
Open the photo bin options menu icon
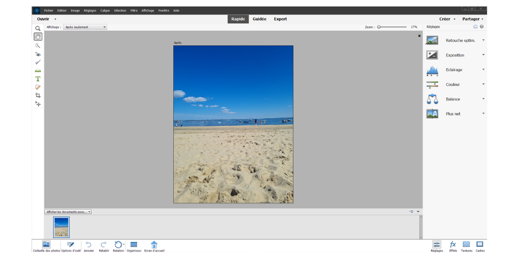pos(411,212)
